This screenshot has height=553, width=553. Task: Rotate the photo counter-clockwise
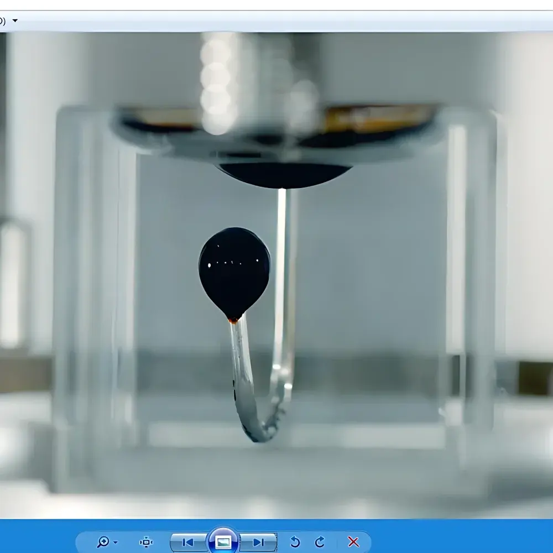295,542
